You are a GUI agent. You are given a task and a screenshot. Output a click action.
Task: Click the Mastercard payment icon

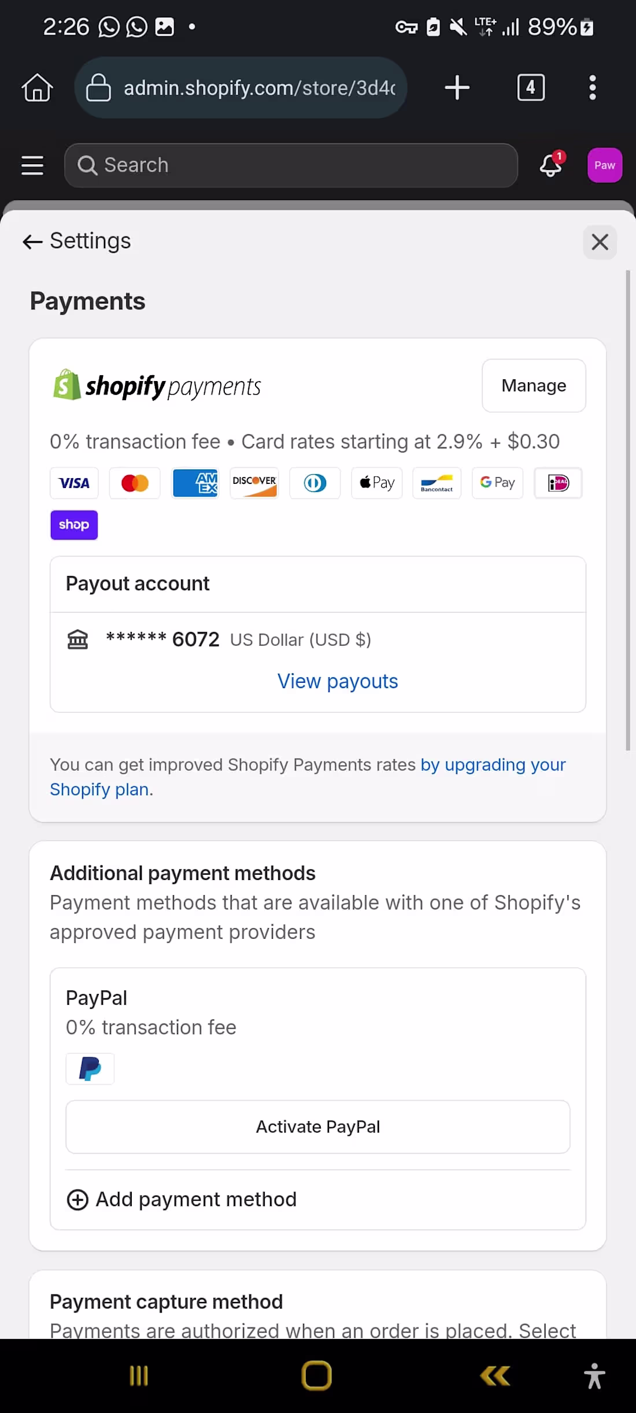134,483
